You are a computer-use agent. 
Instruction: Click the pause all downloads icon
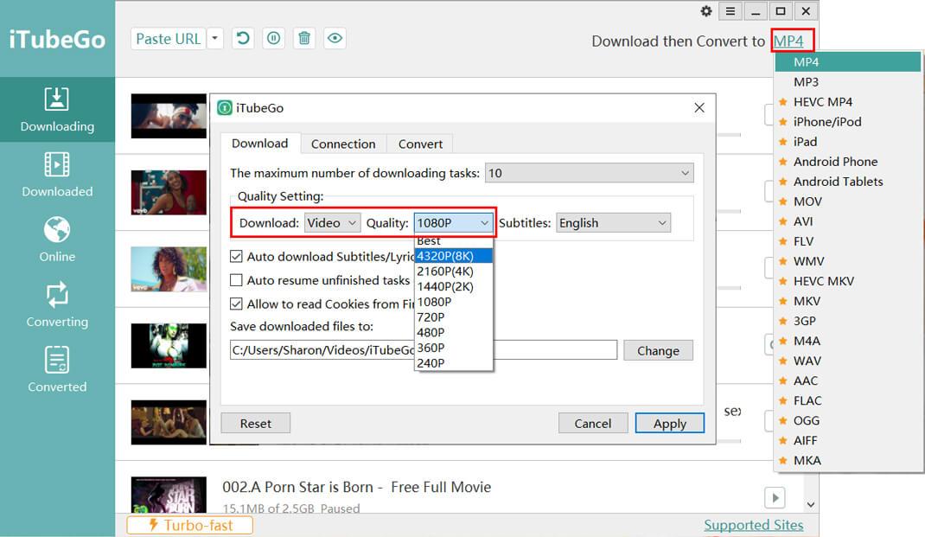[273, 39]
